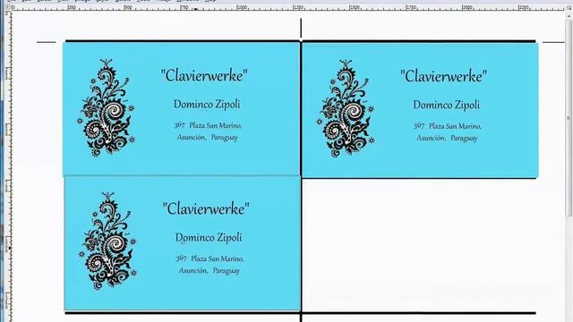Click "Asunción, Paraguay" on the lower-left card
The width and height of the screenshot is (573, 322).
pyautogui.click(x=209, y=271)
